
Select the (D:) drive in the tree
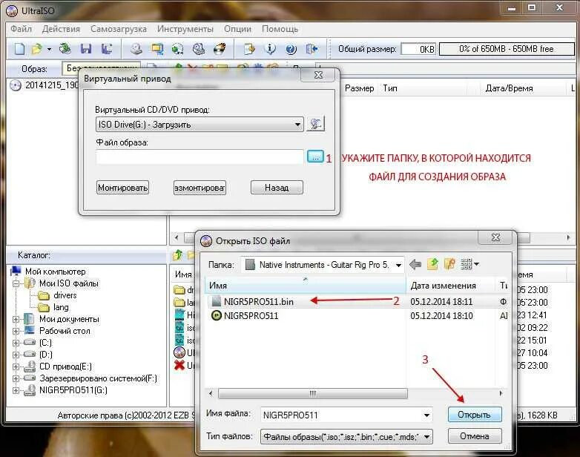[x=46, y=355]
